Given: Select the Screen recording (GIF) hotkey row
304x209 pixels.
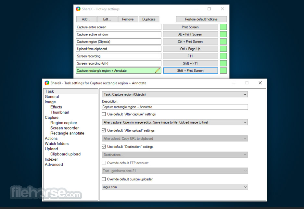Looking at the screenshot, I should pos(119,63).
